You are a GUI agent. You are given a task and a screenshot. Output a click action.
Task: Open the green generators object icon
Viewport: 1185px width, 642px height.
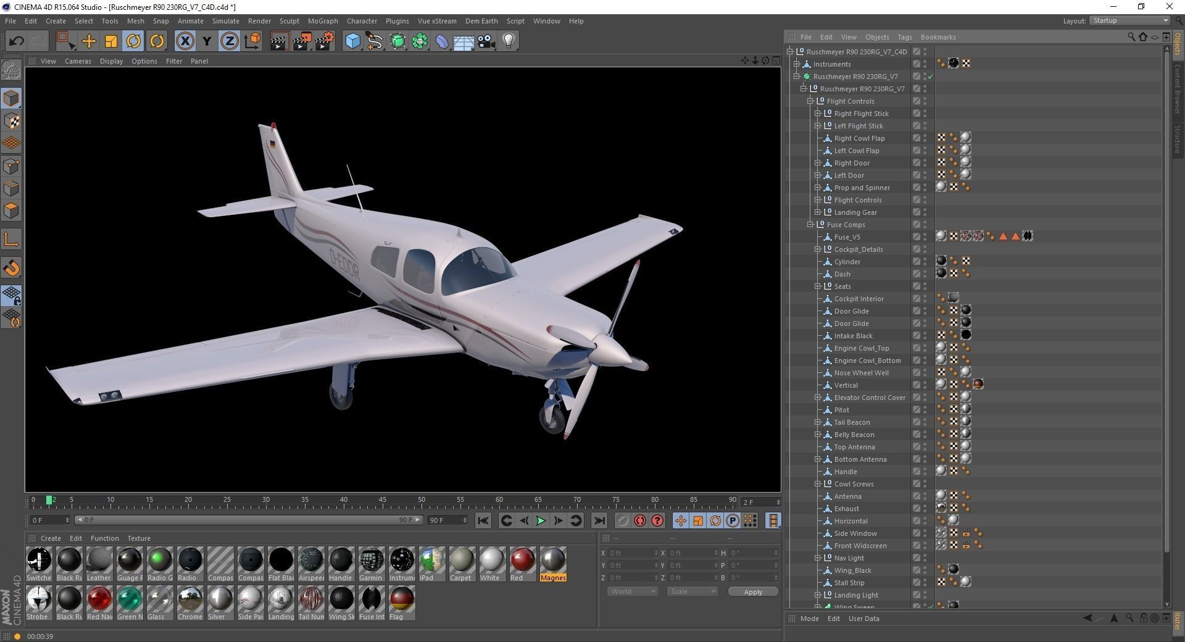point(397,41)
